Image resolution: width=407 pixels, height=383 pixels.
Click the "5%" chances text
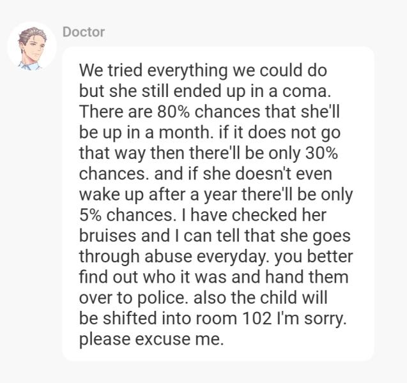(91, 216)
